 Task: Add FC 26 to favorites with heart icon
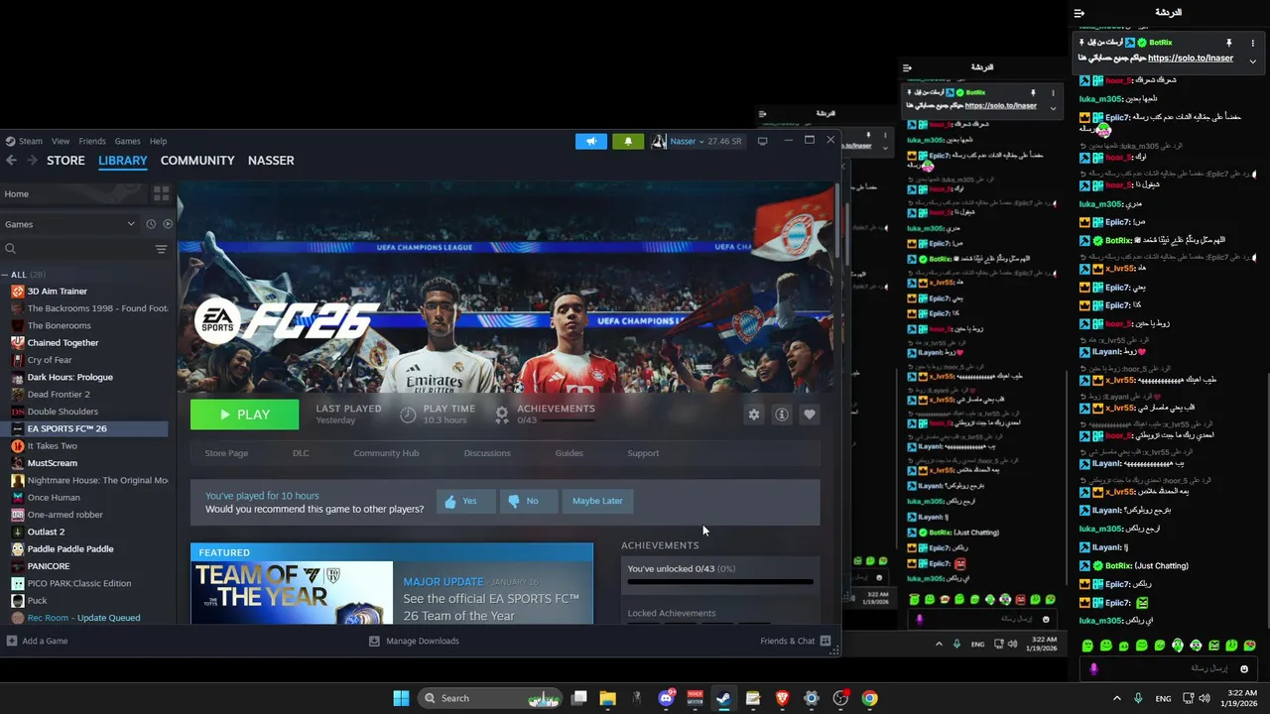[810, 415]
